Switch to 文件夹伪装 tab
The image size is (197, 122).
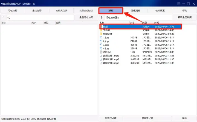click(62, 11)
